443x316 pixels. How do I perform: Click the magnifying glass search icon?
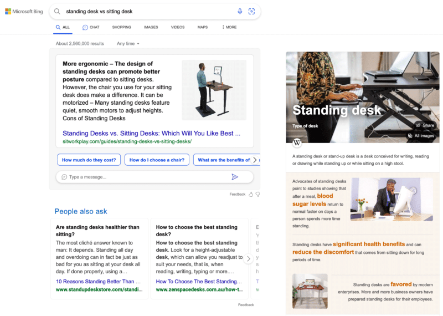pyautogui.click(x=57, y=11)
